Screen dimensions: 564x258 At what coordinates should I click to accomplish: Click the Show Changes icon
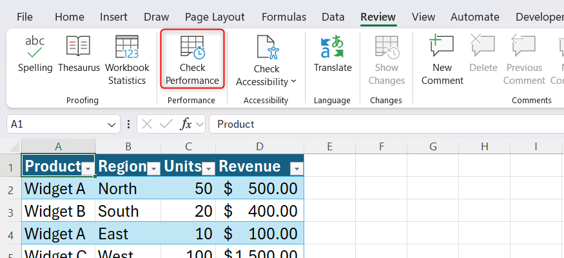click(387, 48)
